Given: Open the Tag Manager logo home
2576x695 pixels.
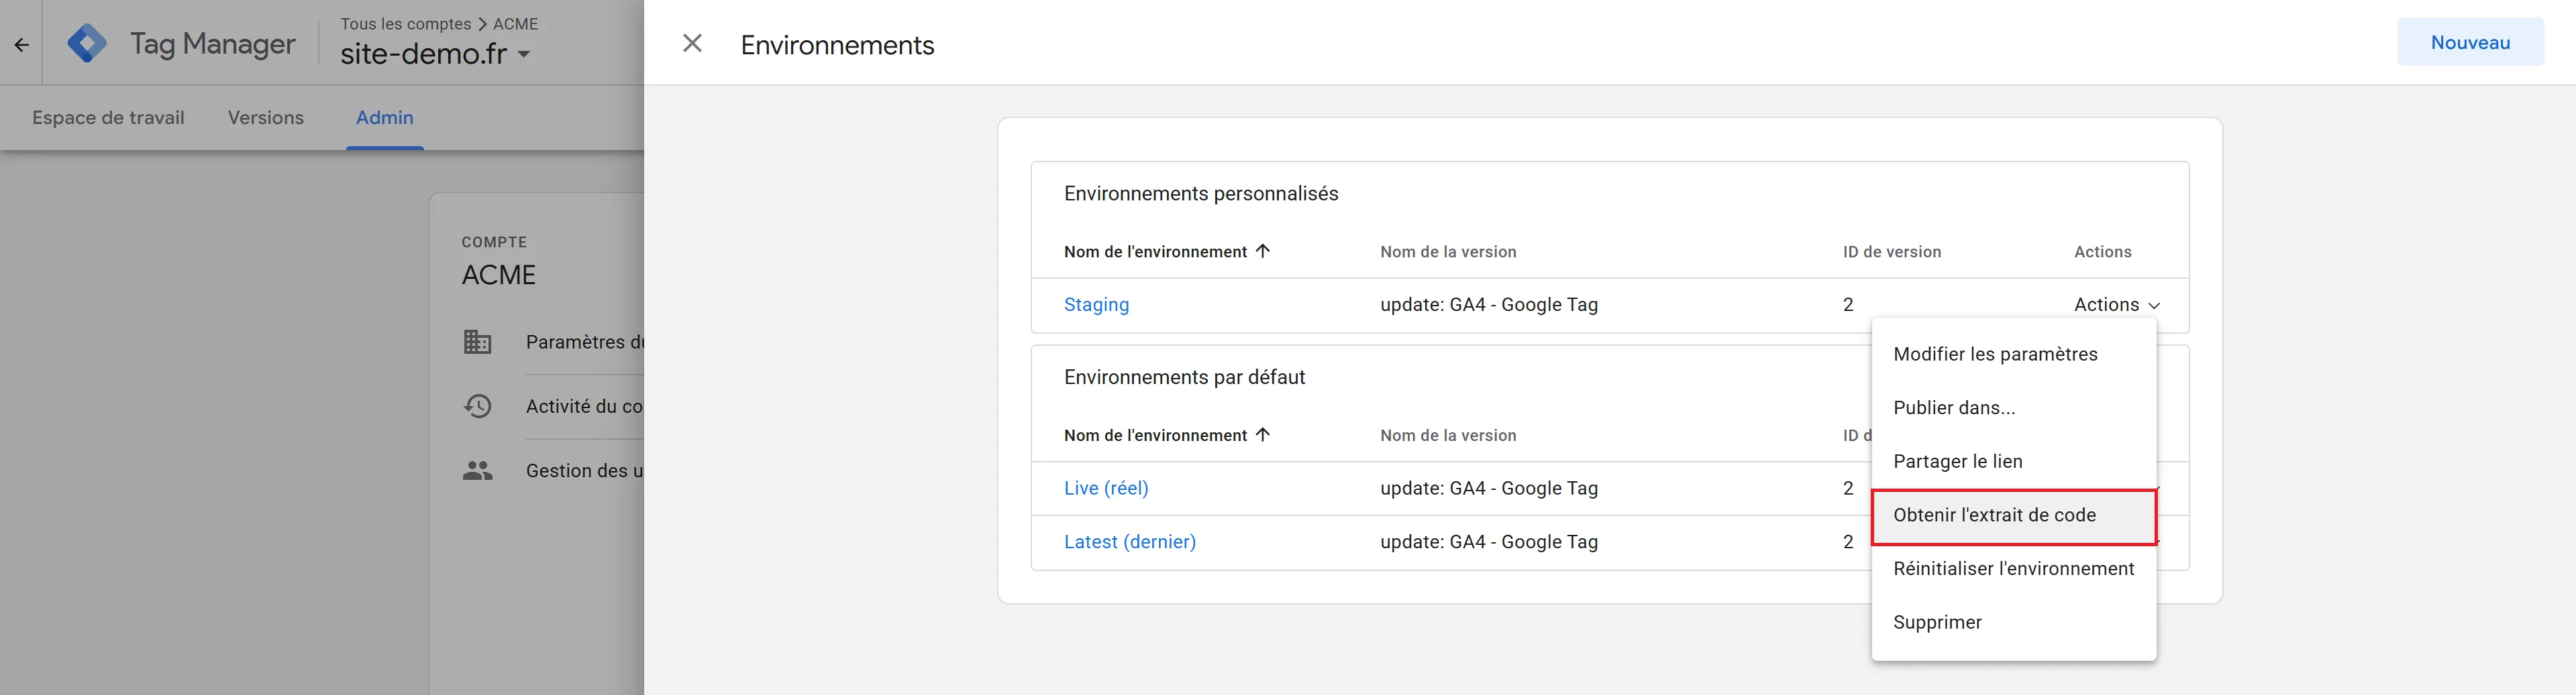Looking at the screenshot, I should coord(87,43).
